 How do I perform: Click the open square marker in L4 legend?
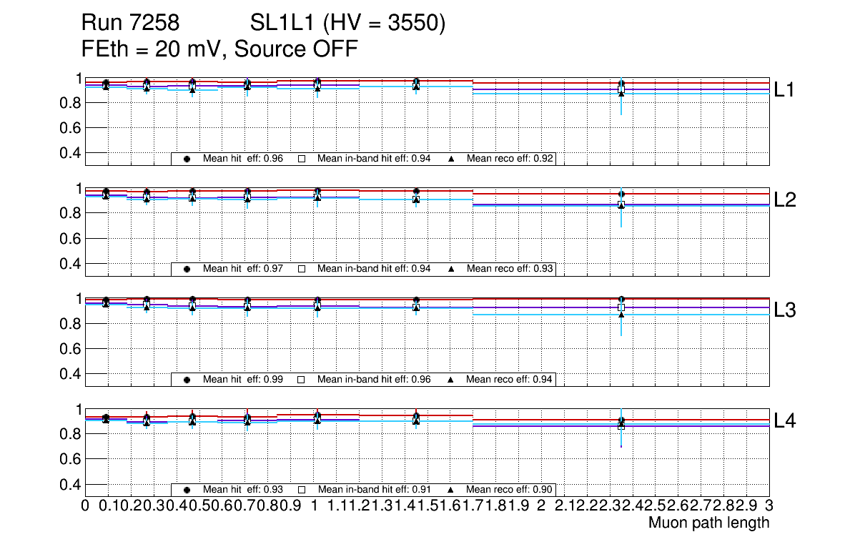click(302, 490)
